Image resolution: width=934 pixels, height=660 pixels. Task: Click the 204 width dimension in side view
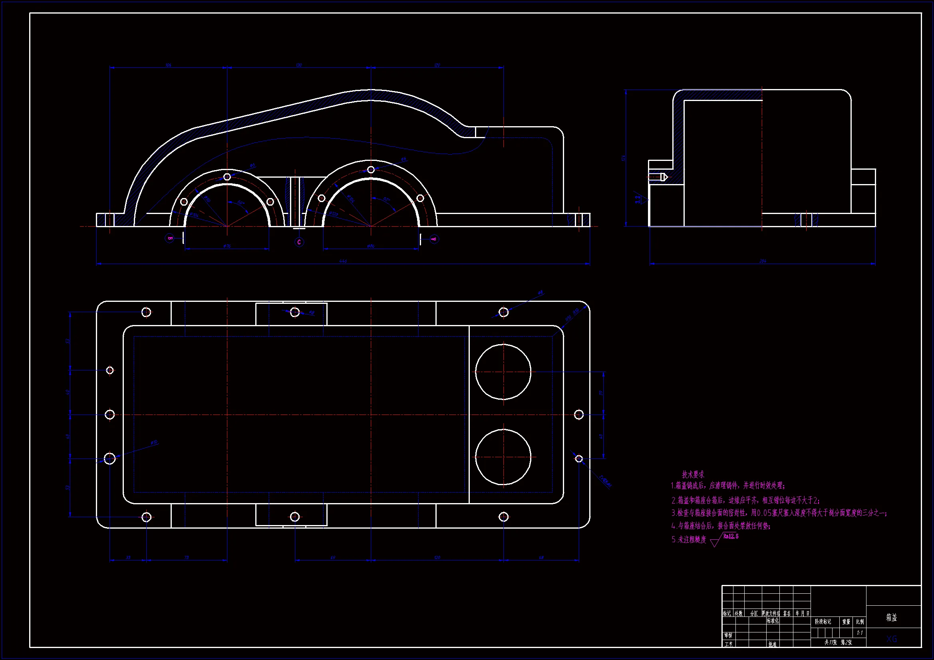763,261
